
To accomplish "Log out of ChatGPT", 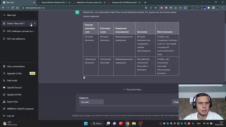I will pos(19,116).
